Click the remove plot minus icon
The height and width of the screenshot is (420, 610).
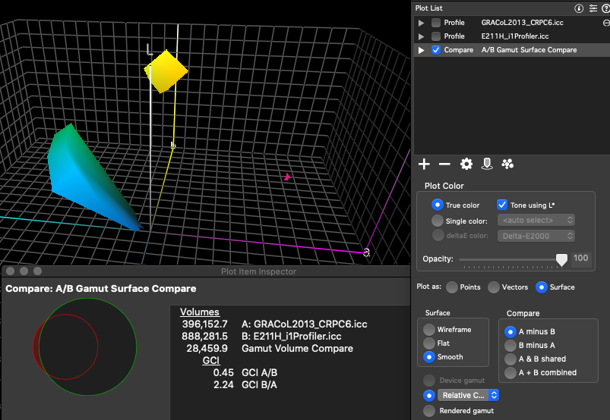[444, 165]
